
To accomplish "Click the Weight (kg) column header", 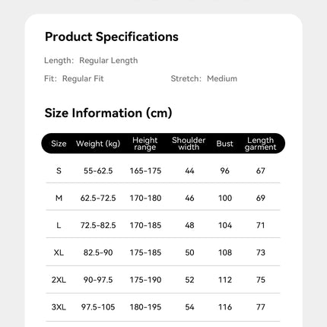I will [x=98, y=144].
